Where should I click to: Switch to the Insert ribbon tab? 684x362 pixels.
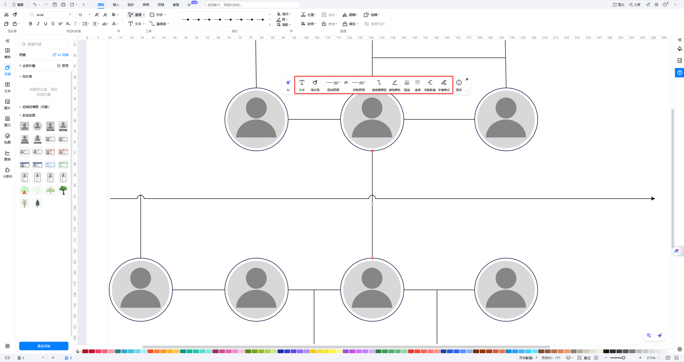pyautogui.click(x=116, y=5)
